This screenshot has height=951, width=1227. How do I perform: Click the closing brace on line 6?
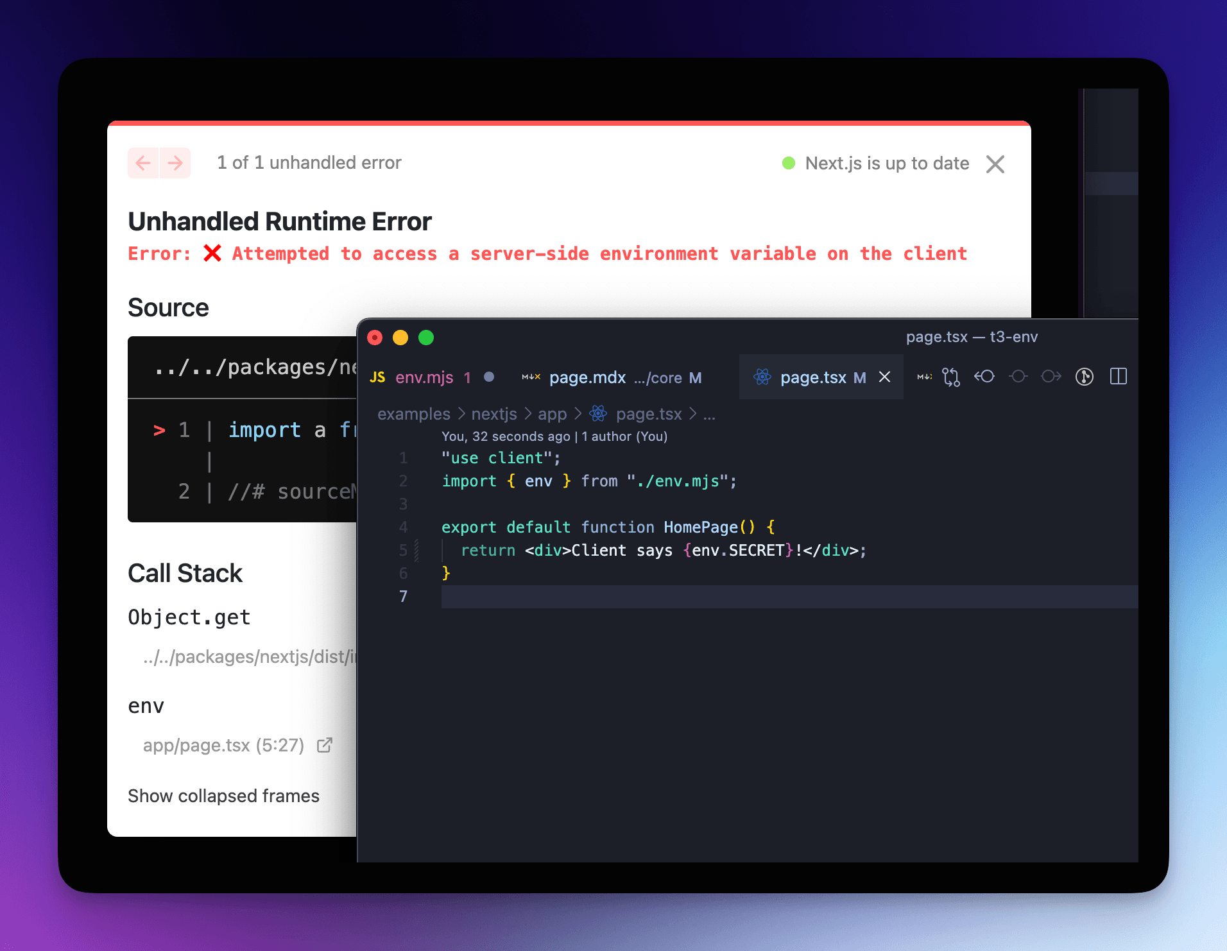click(446, 573)
